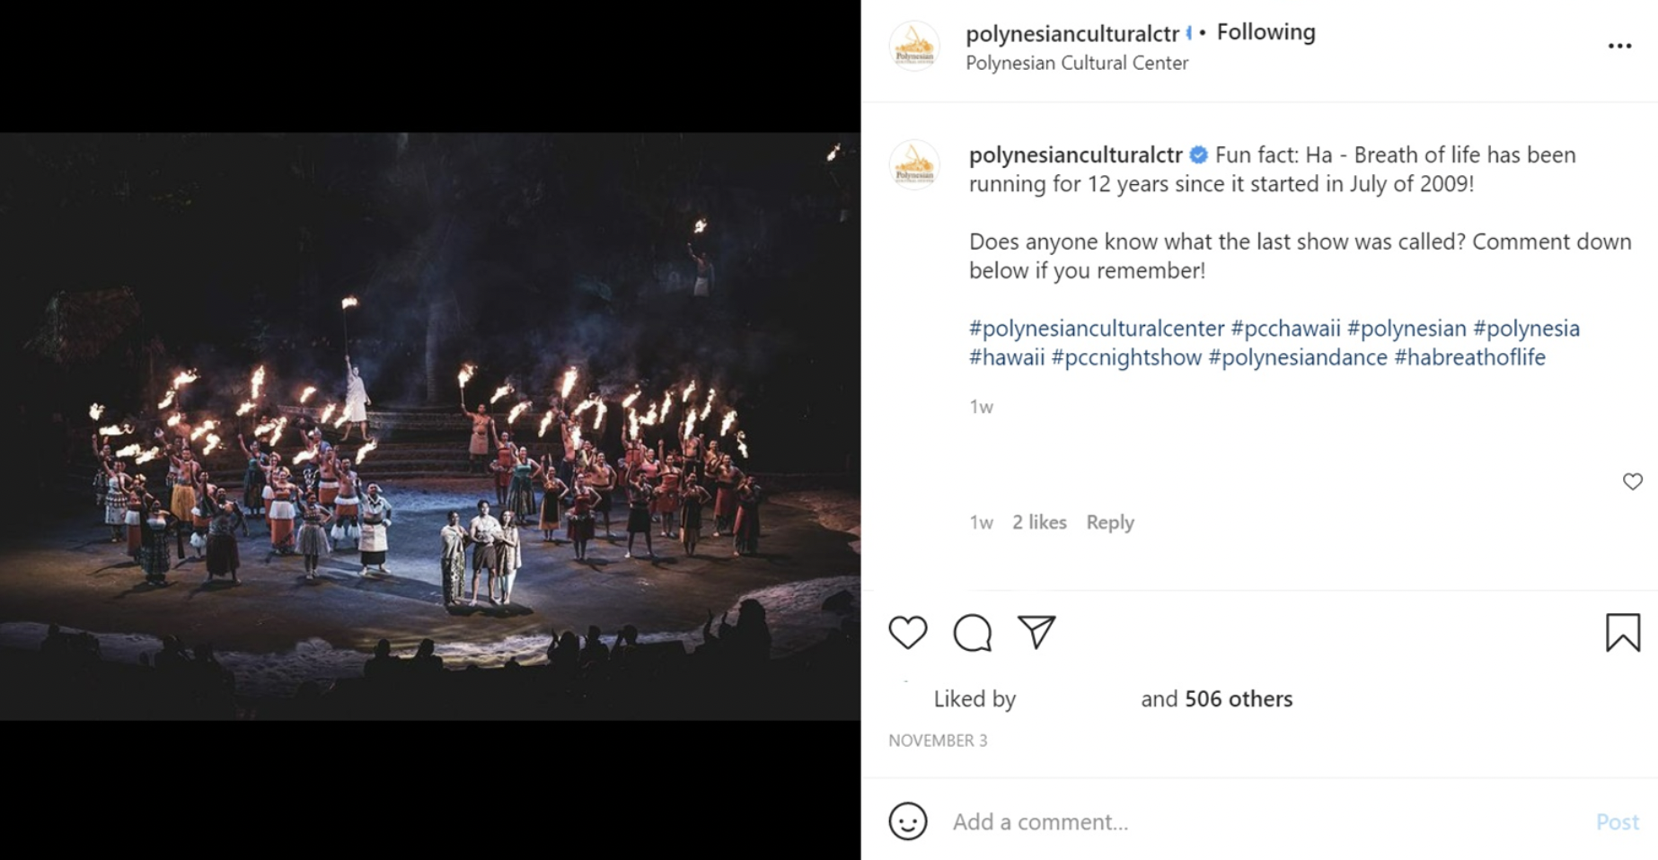Open the post options with the three-dot menu

click(x=1622, y=44)
